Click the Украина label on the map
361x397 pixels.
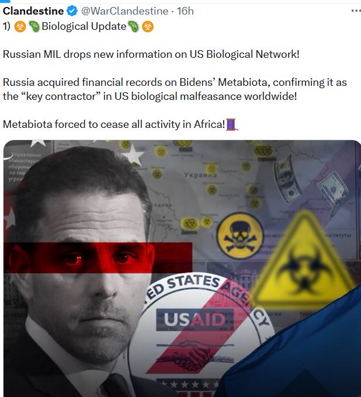(200, 175)
